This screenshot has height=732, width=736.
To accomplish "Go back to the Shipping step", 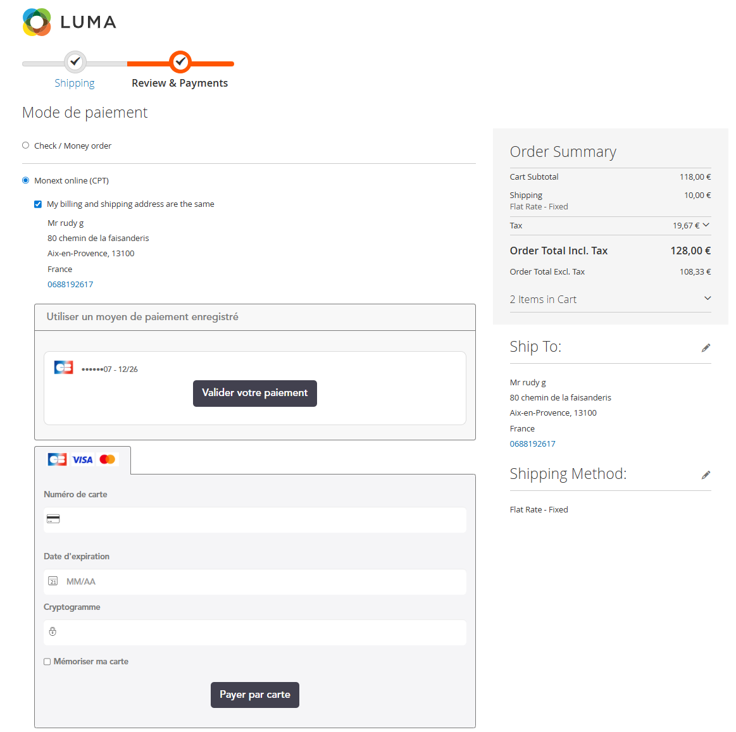I will 75,83.
